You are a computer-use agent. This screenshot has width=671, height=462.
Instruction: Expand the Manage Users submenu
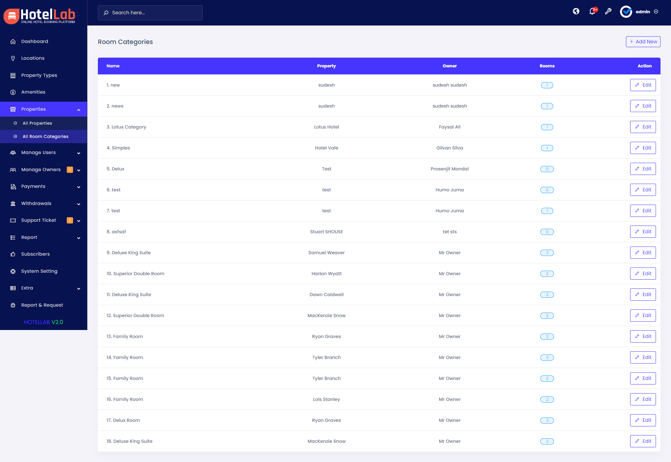pos(79,153)
